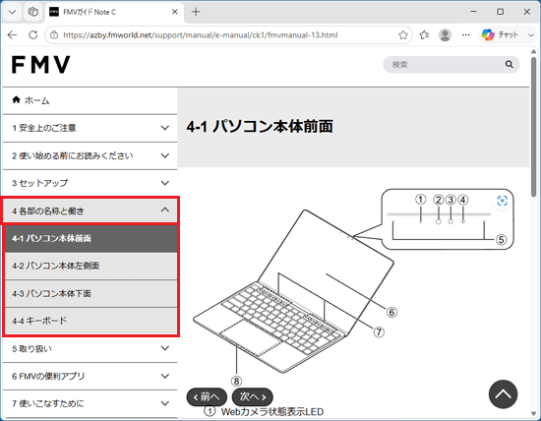Click the magnifier search icon
The width and height of the screenshot is (541, 421).
pos(510,65)
